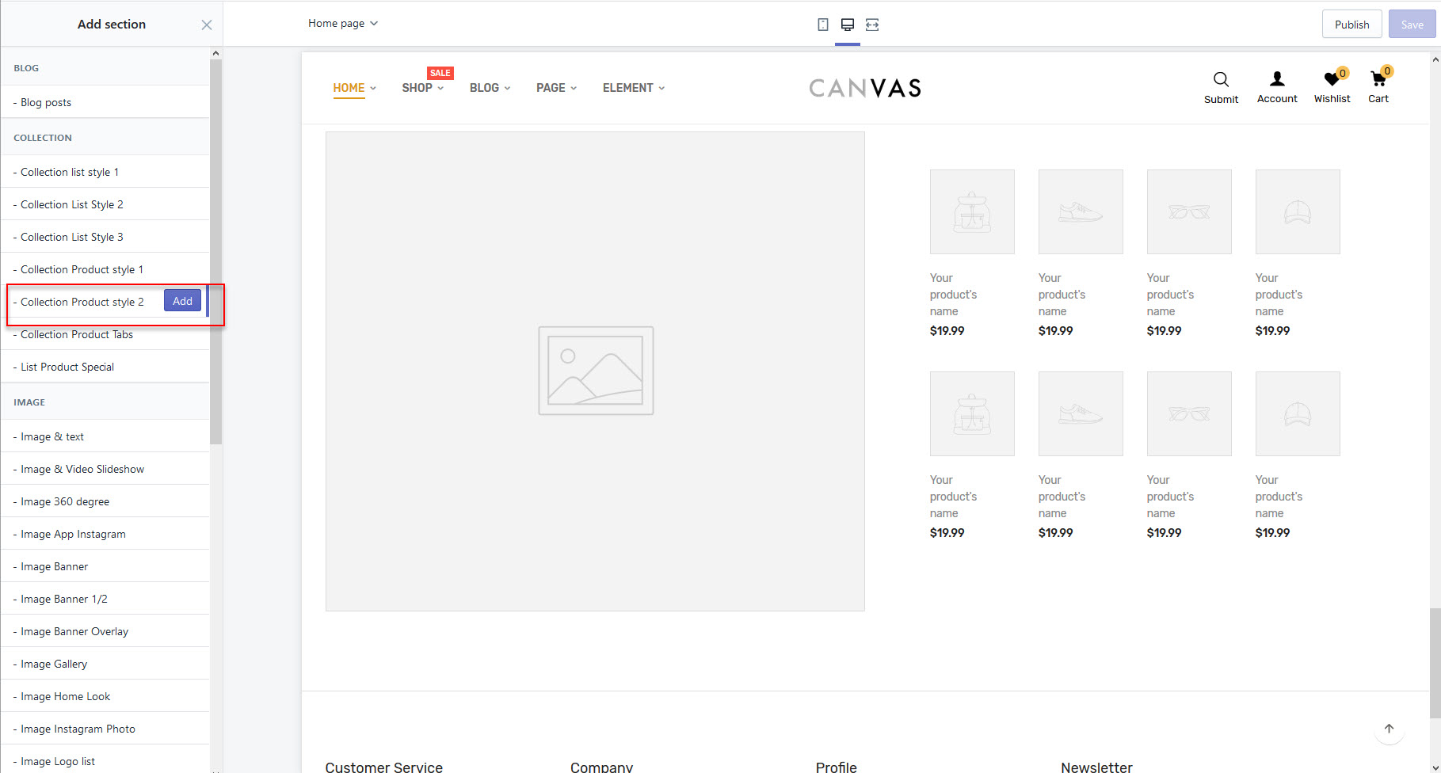The image size is (1441, 773).
Task: Expand the ELEMENT menu
Action: 633,88
